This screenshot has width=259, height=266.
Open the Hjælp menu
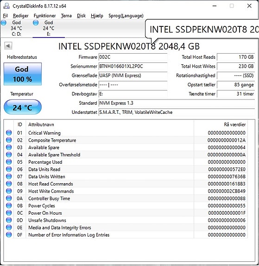[x=97, y=16]
